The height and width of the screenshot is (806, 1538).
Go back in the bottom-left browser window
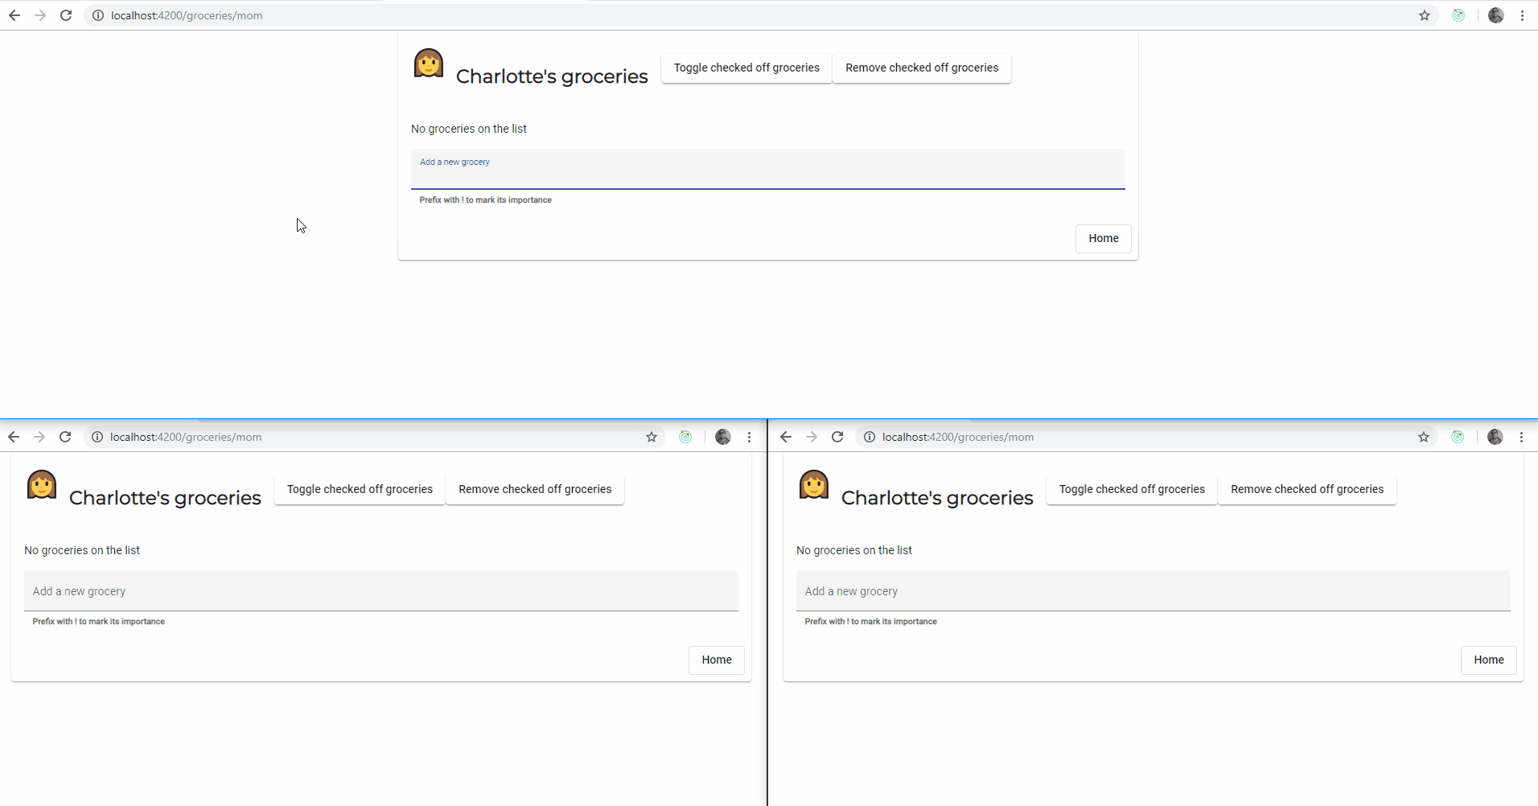pyautogui.click(x=14, y=437)
